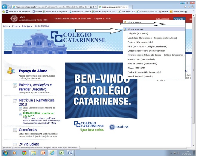Select Alterar senha menu entry
The height and width of the screenshot is (158, 197).
click(134, 22)
